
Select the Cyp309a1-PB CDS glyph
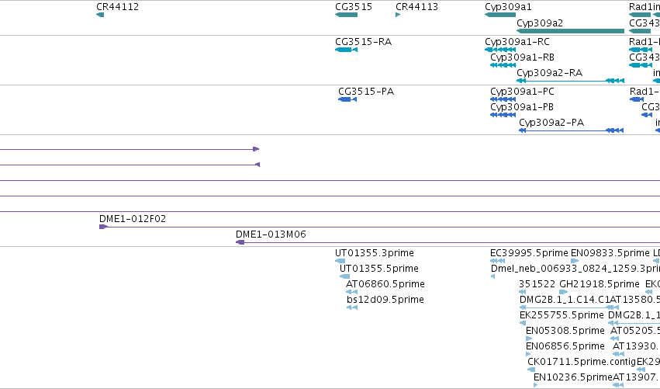(503, 115)
